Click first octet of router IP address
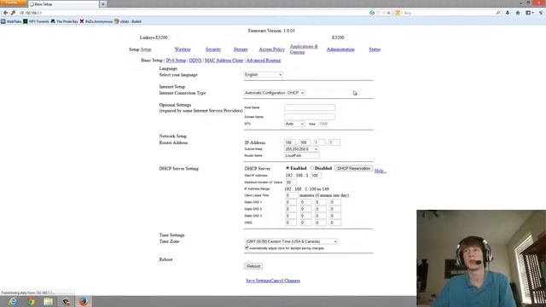Image resolution: width=546 pixels, height=307 pixels. click(290, 142)
